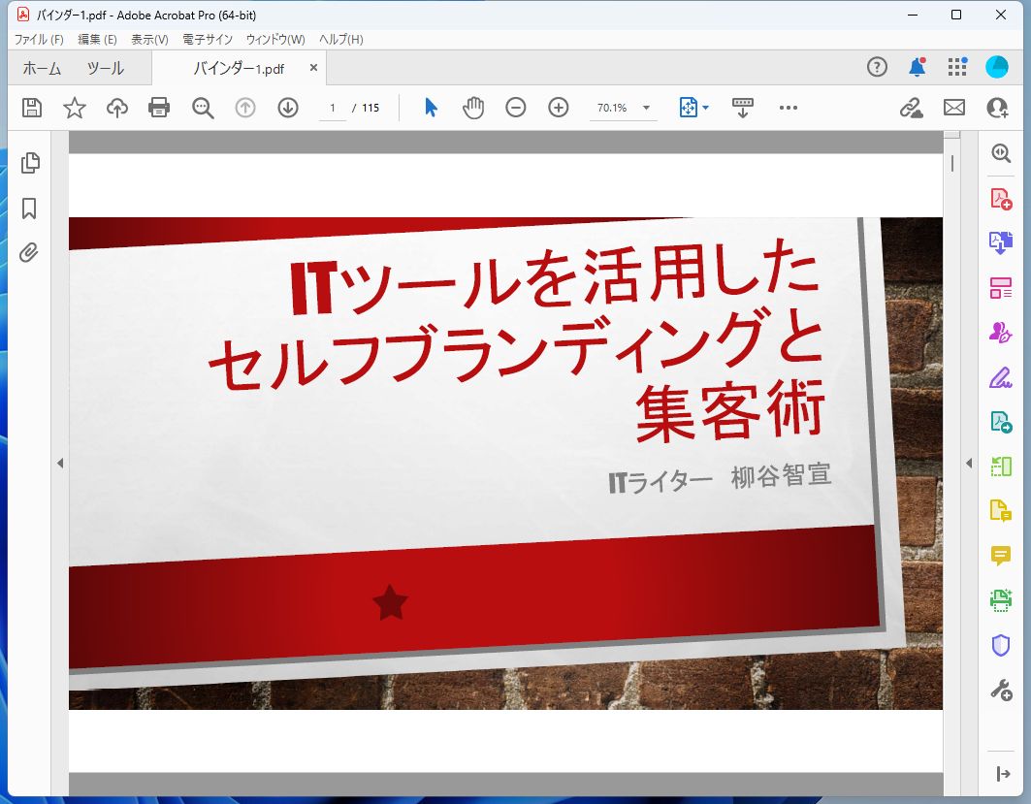Open the Organize Pages tool
This screenshot has width=1031, height=804.
tap(999, 288)
